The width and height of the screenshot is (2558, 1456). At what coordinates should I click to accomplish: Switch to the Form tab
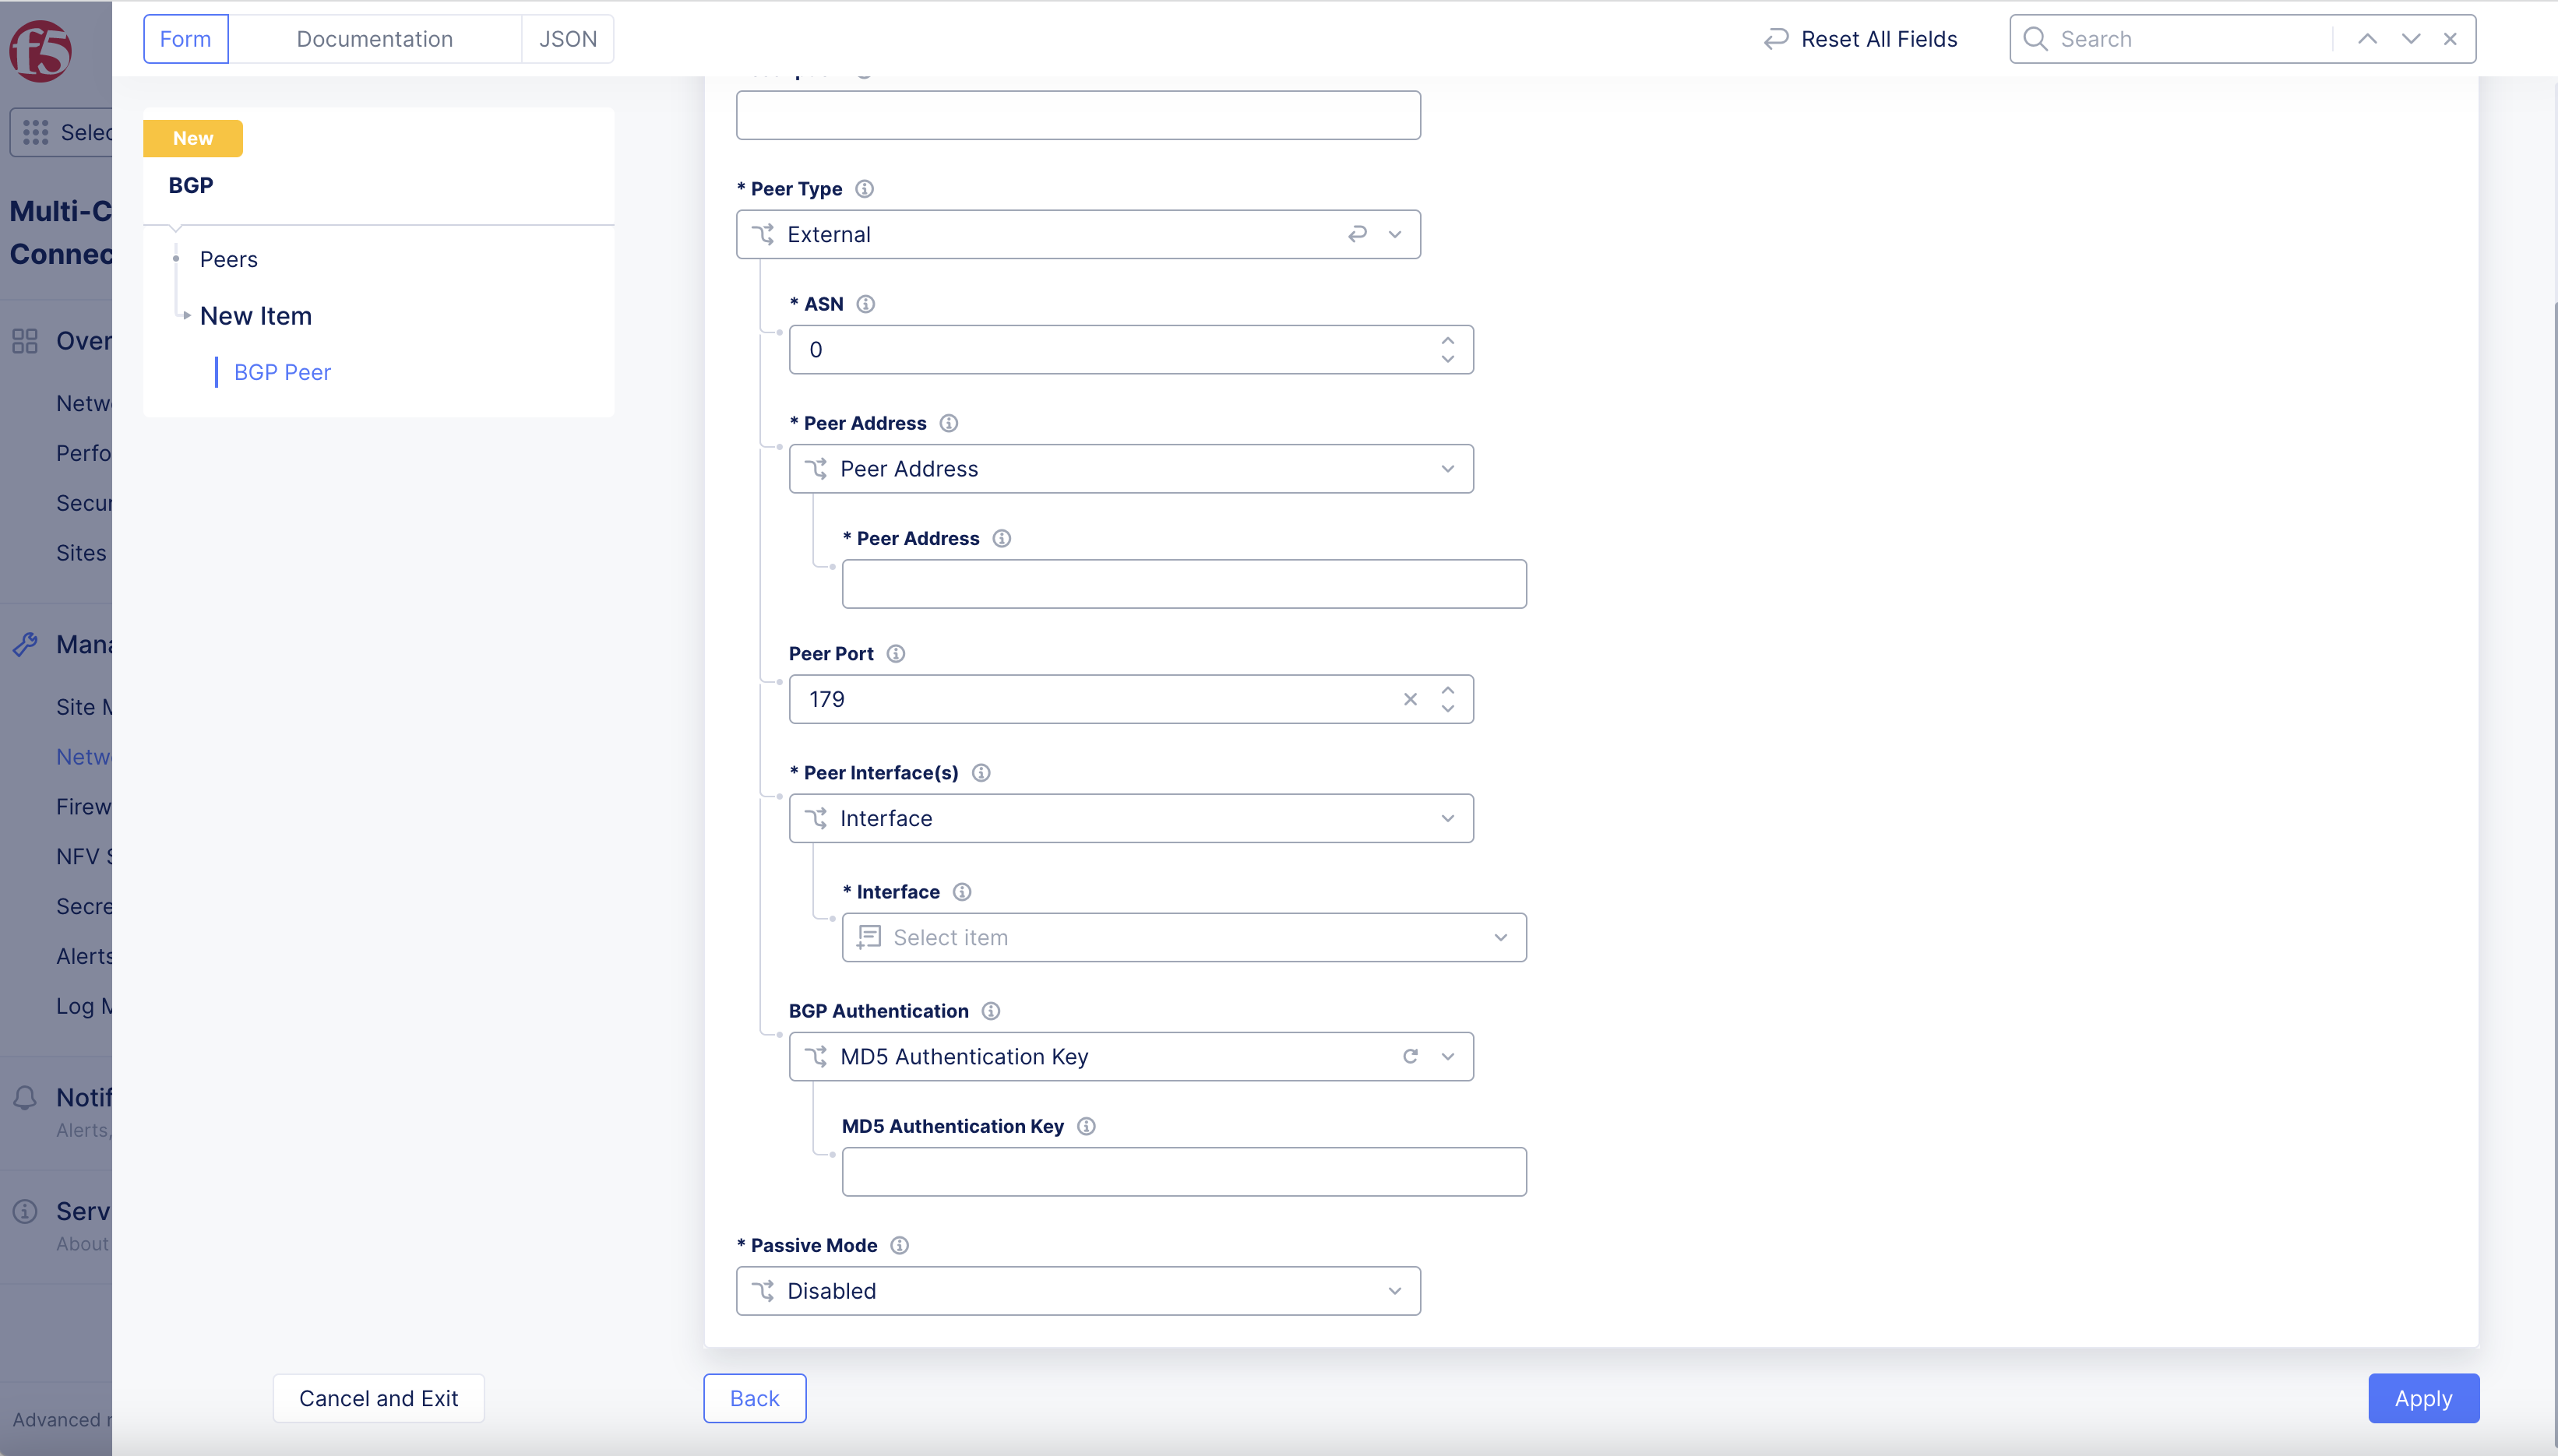(x=185, y=39)
